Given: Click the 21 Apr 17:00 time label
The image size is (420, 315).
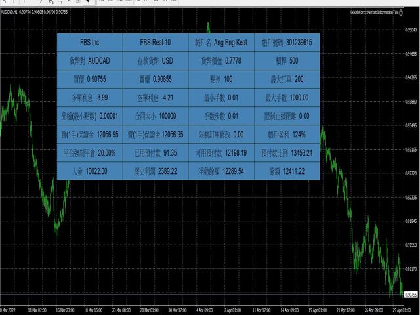Looking at the screenshot, I should point(346,310).
